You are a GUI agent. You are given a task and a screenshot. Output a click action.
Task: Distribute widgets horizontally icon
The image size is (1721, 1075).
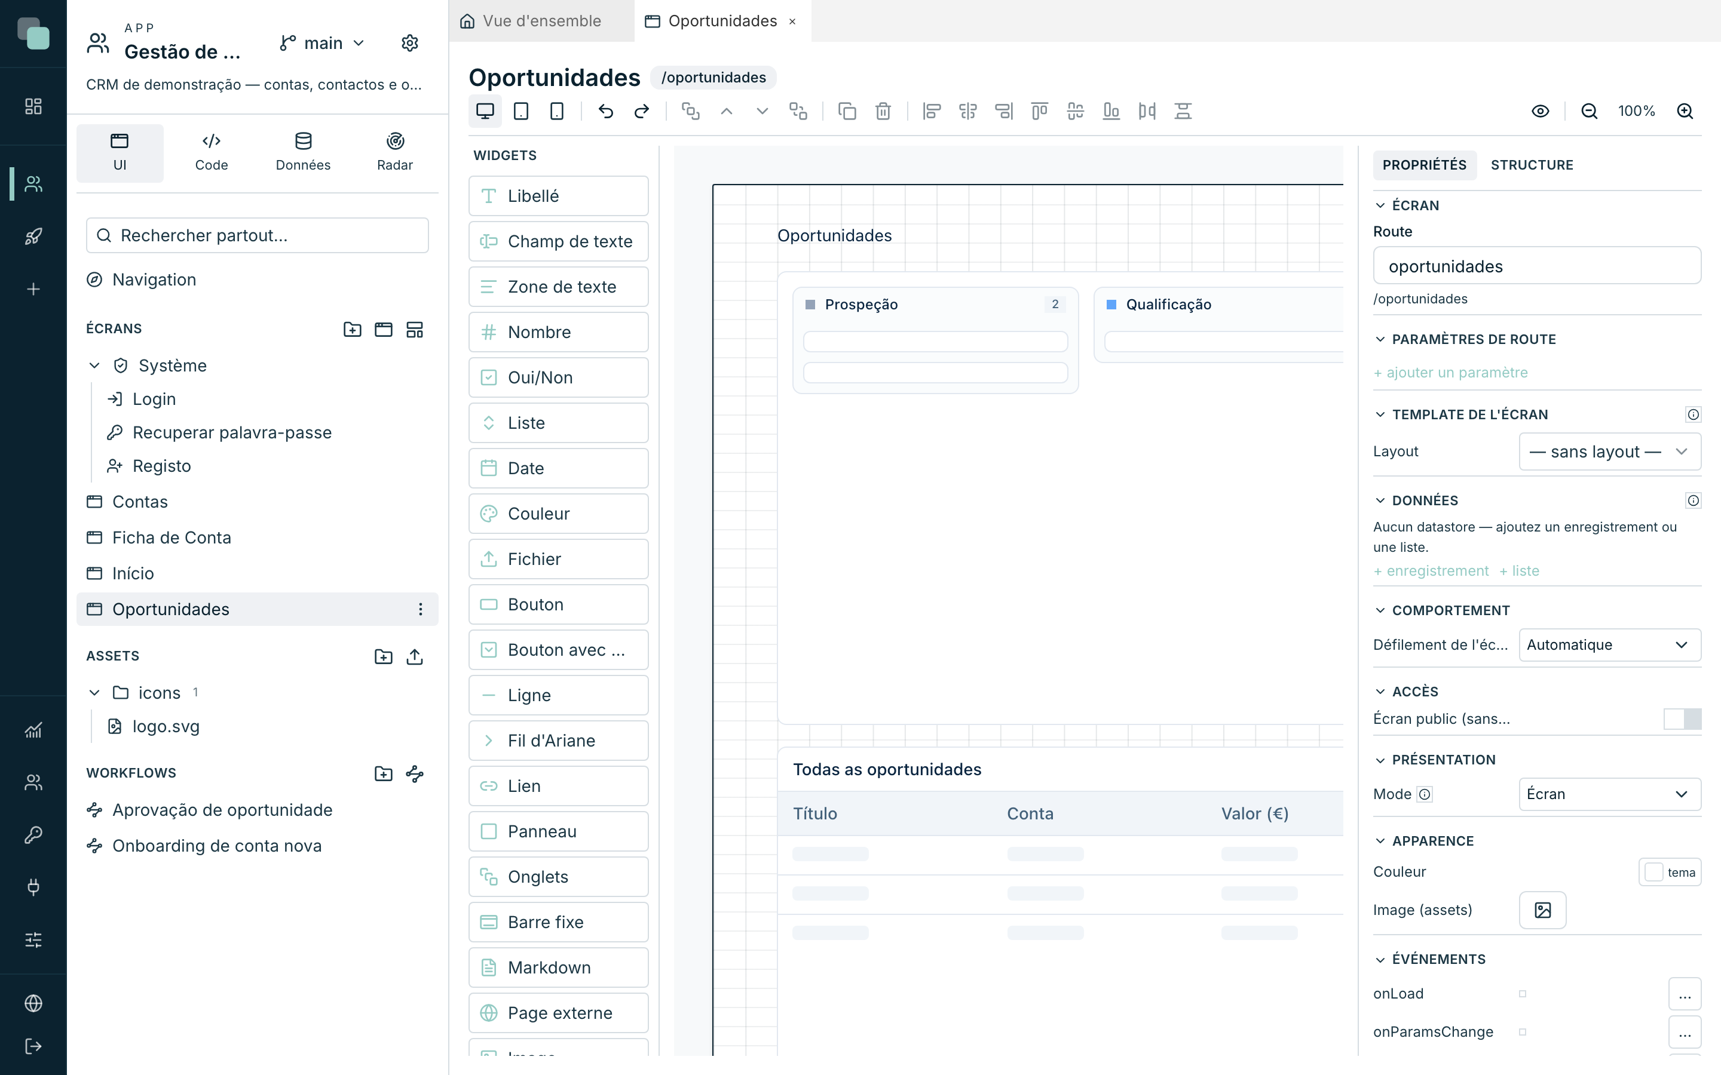tap(1146, 111)
